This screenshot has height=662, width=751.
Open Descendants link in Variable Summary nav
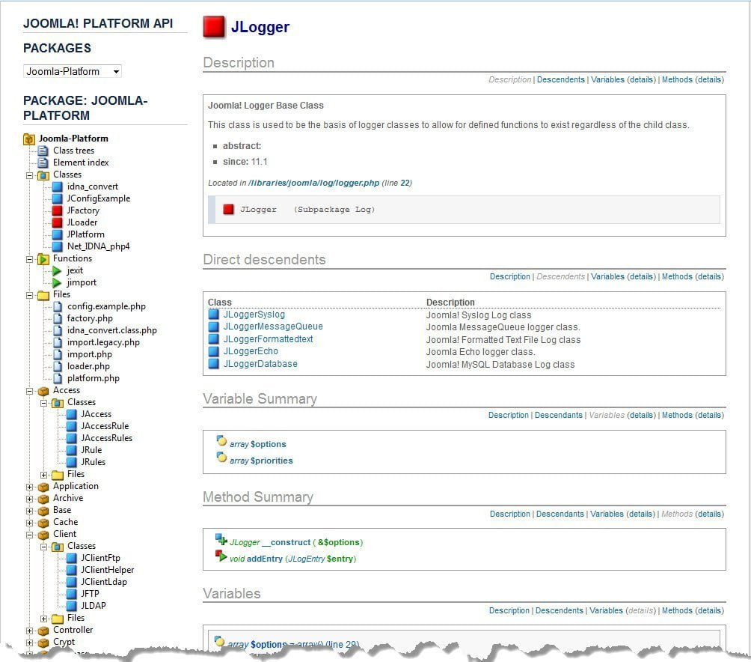click(x=559, y=415)
